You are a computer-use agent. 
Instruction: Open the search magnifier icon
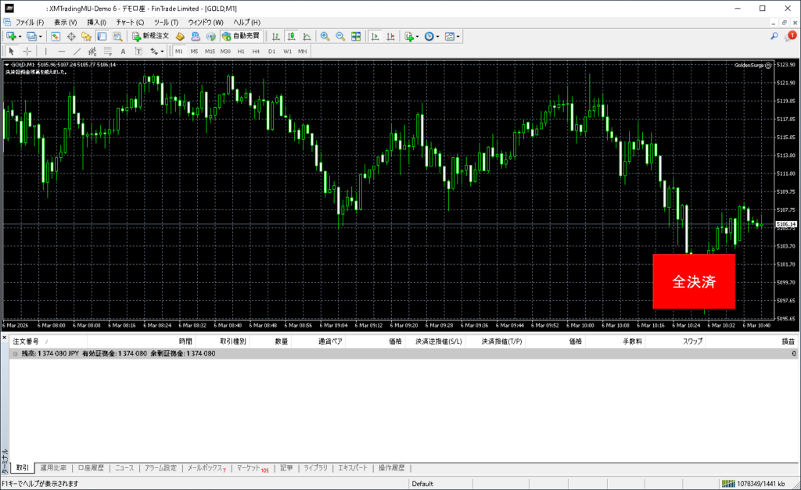[774, 36]
